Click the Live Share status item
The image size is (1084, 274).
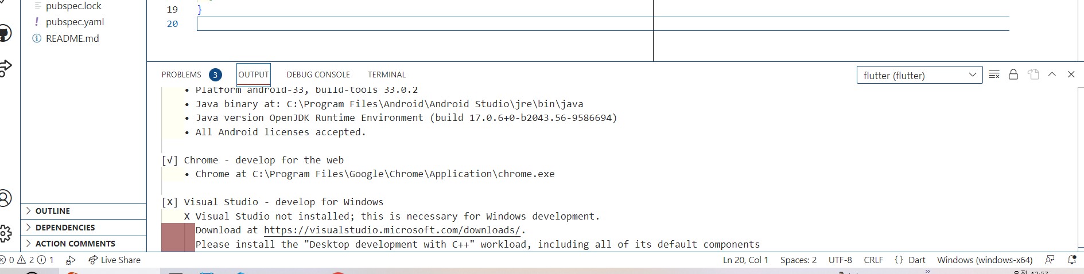114,260
